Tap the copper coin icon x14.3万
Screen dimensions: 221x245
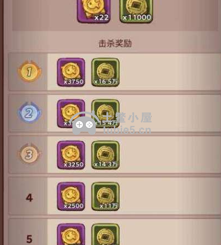click(105, 155)
